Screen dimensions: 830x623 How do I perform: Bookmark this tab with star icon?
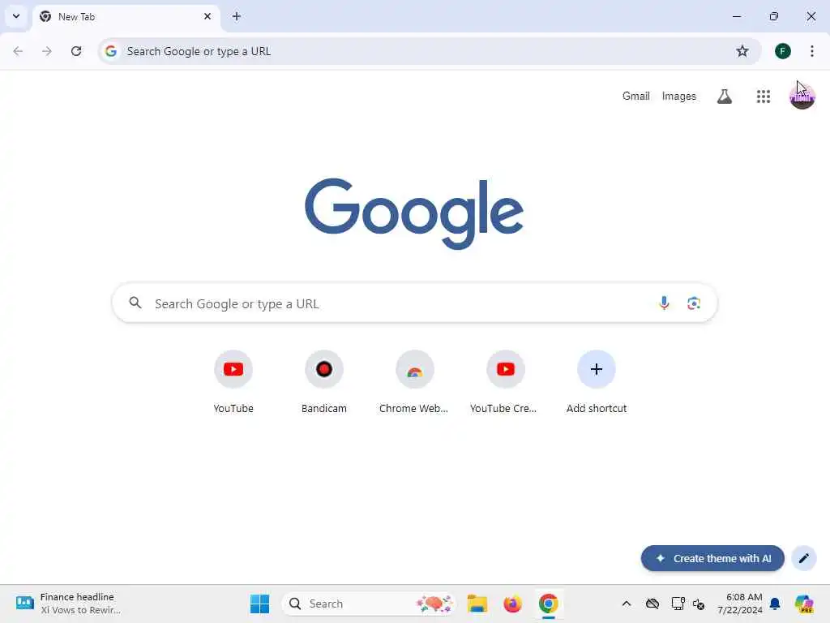[742, 51]
